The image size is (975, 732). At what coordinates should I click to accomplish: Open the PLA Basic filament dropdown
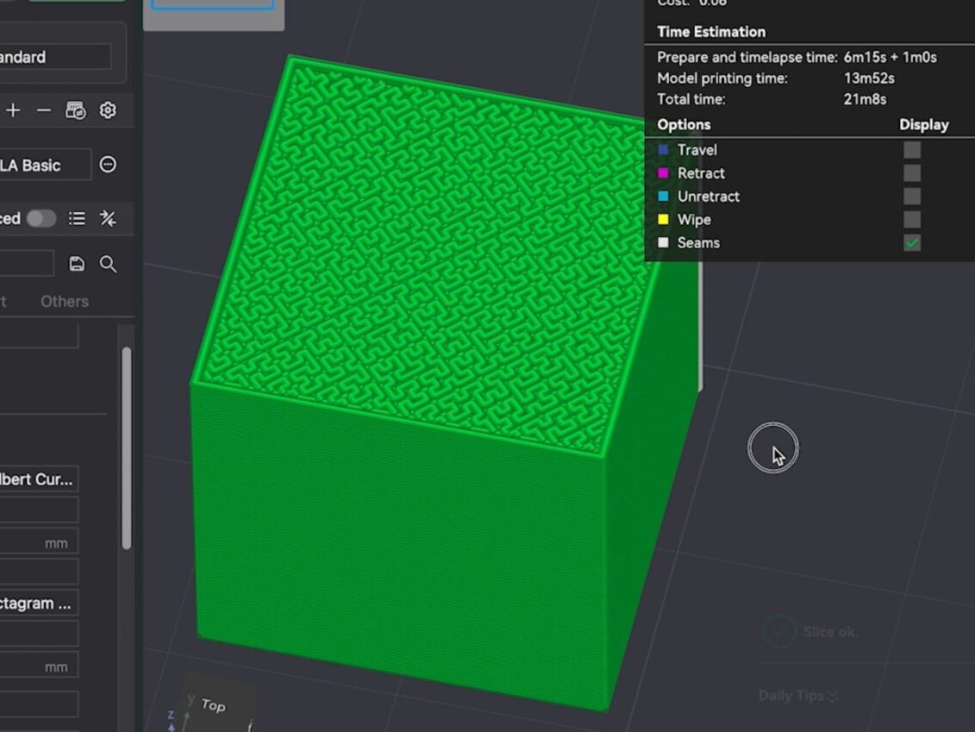[x=43, y=165]
